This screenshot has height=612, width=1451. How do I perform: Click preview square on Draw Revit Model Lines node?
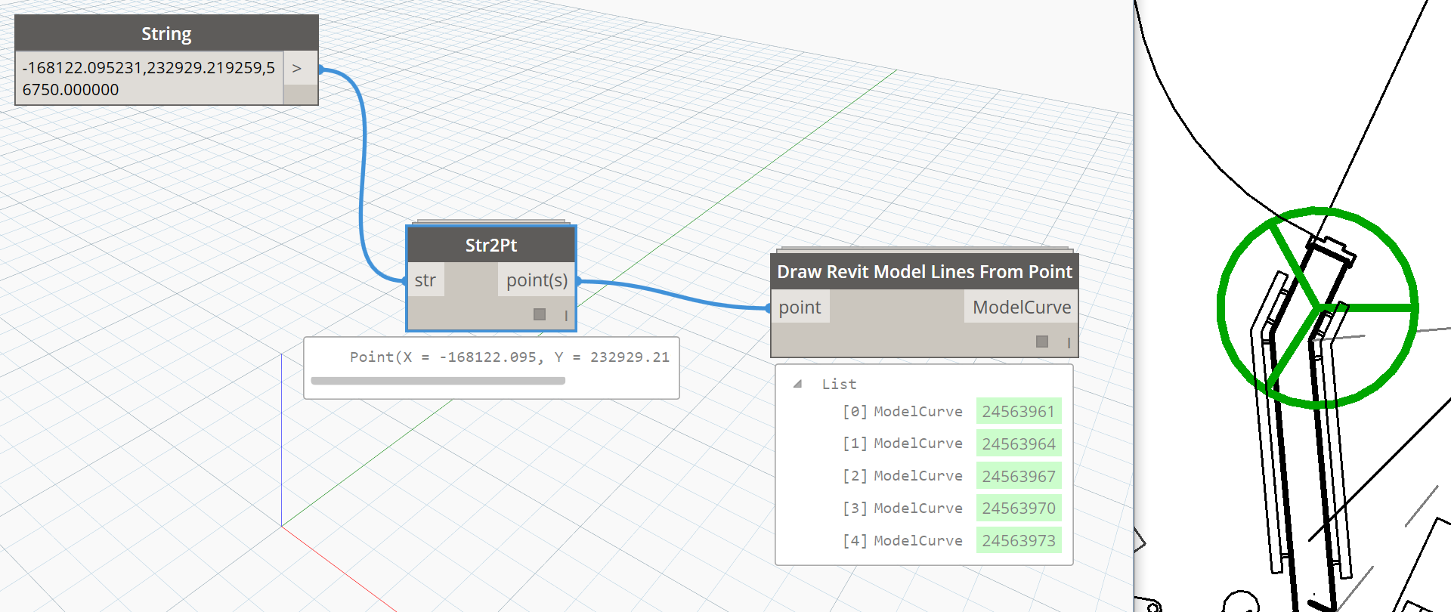coord(1042,342)
